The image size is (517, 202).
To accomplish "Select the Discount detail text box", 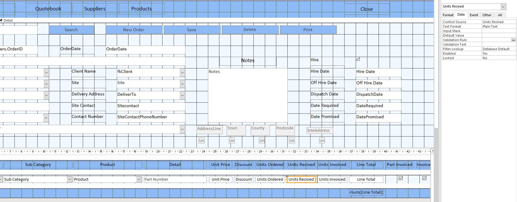I will click(x=244, y=179).
